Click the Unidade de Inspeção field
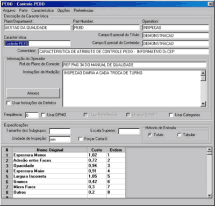Screen dimensions: 215x206 coord(60,139)
